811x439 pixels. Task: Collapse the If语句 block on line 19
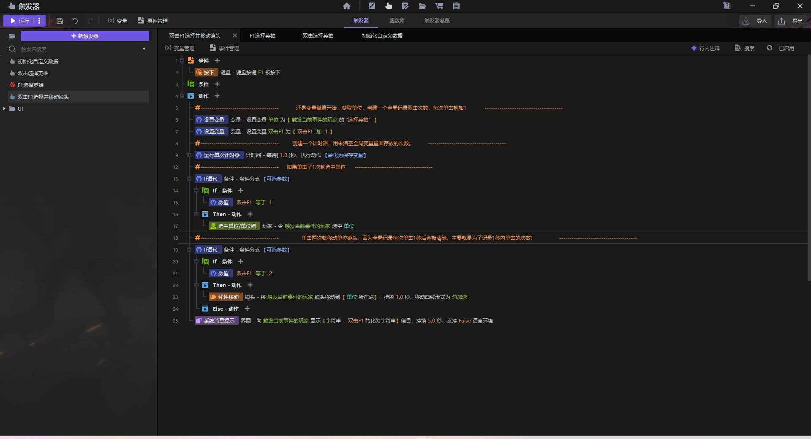[189, 249]
